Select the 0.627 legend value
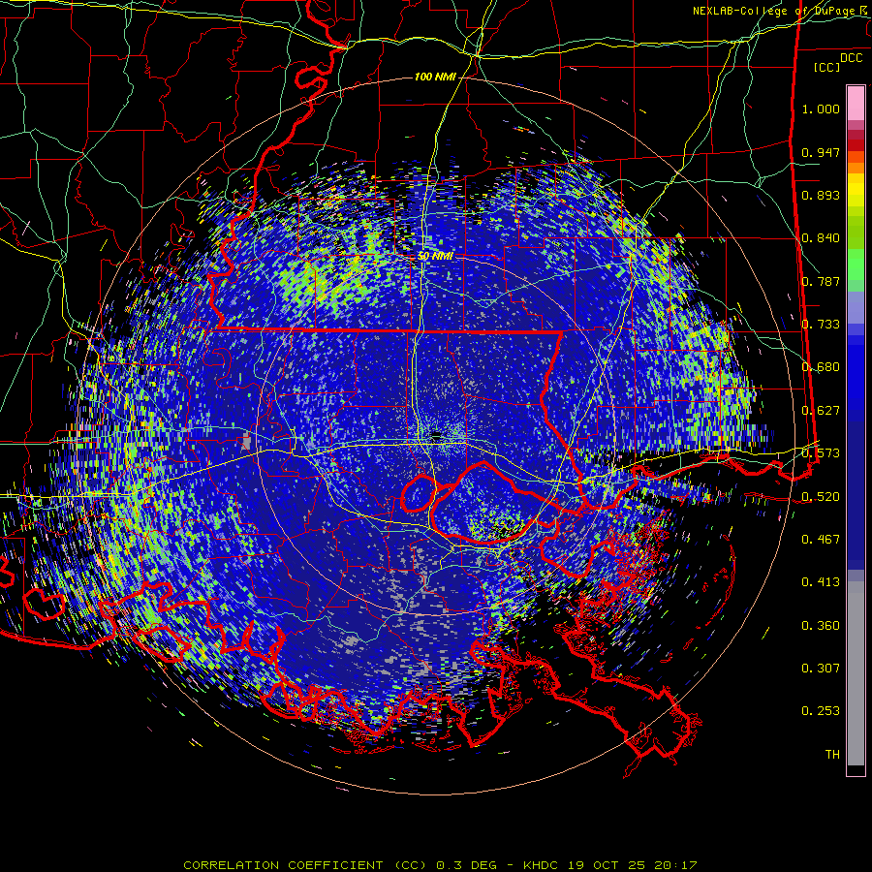 pos(821,411)
